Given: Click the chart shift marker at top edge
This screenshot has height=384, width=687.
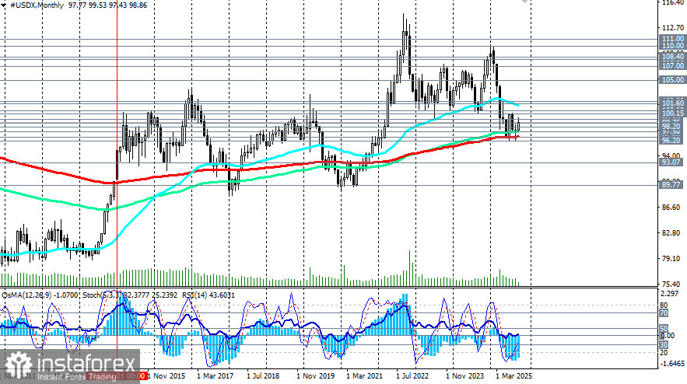Looking at the screenshot, I should point(525,2).
